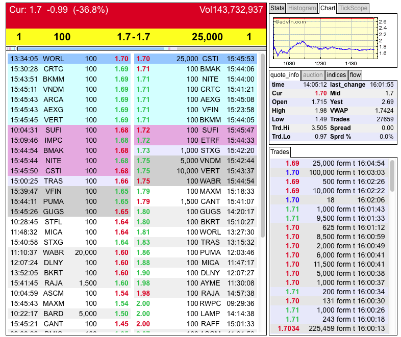
Task: Click the Cur price header banner
Action: (x=136, y=16)
